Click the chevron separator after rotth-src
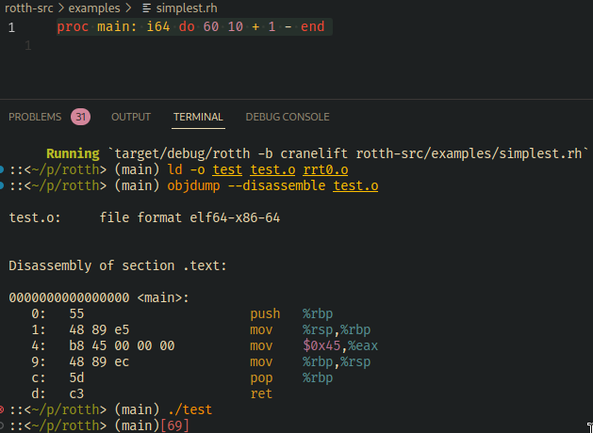Viewport: 593px width, 433px height. (x=60, y=8)
